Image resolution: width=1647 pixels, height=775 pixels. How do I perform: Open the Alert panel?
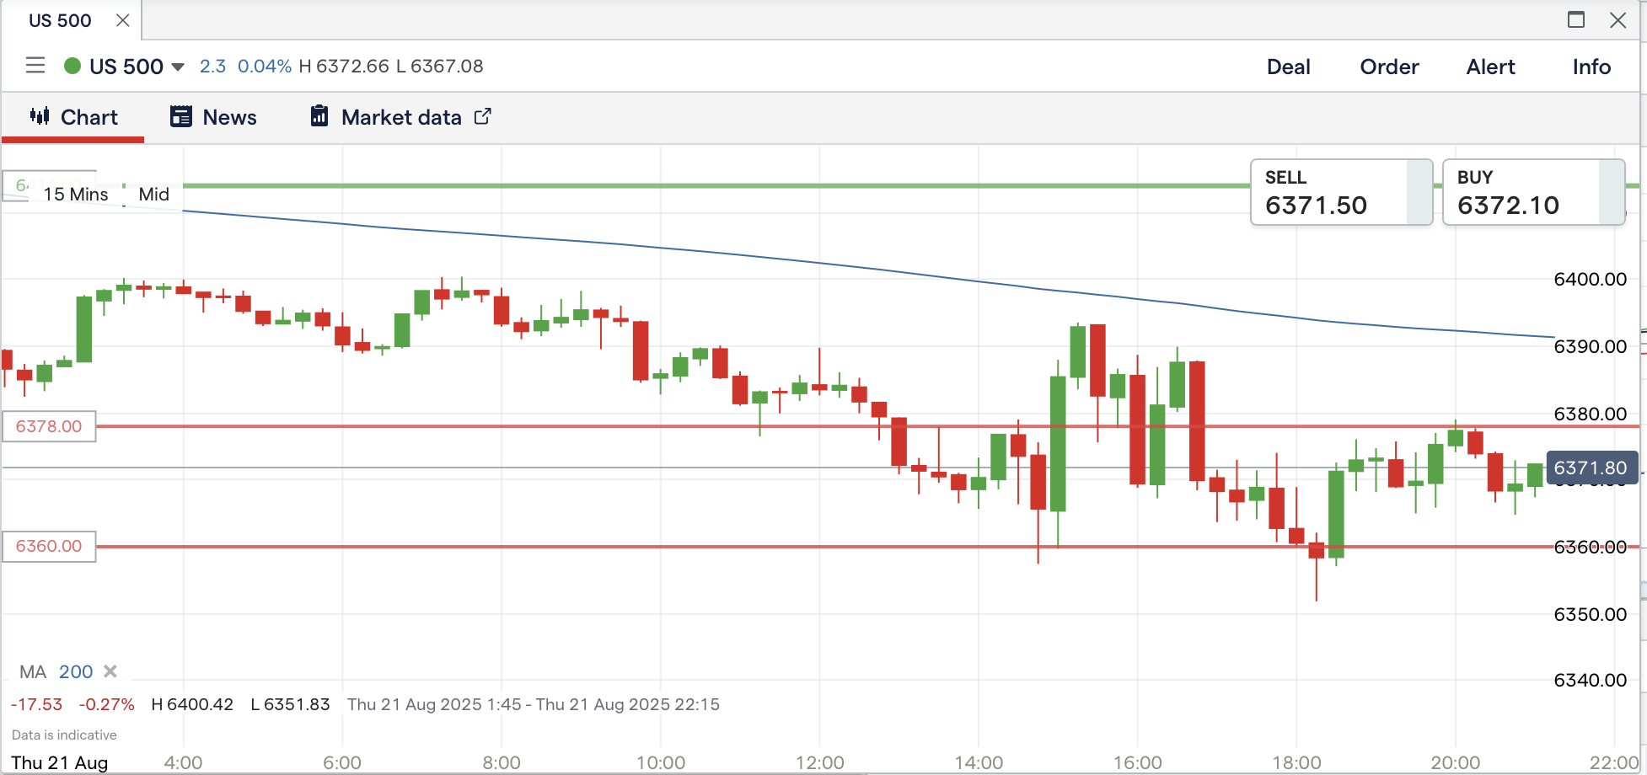1490,67
